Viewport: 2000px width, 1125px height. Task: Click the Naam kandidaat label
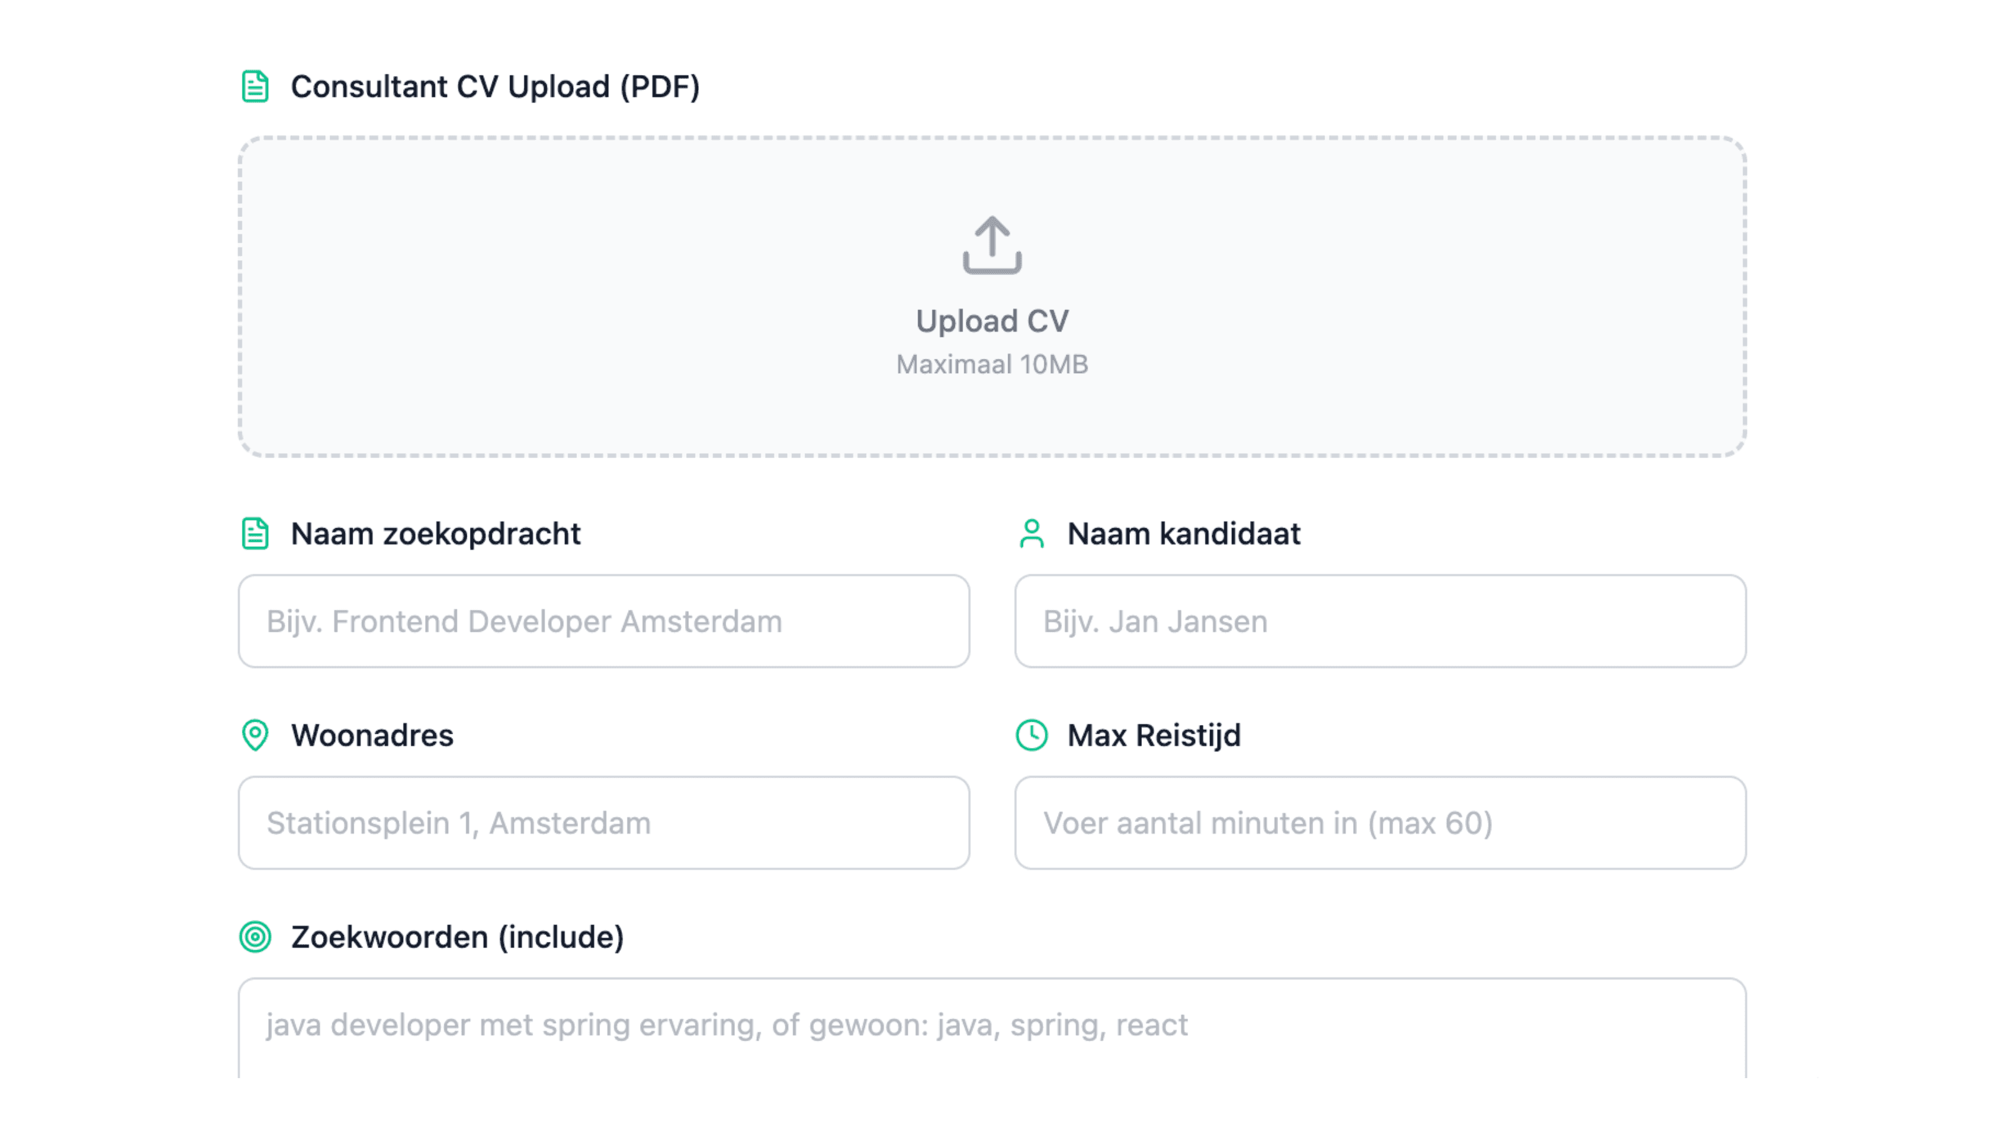tap(1183, 533)
